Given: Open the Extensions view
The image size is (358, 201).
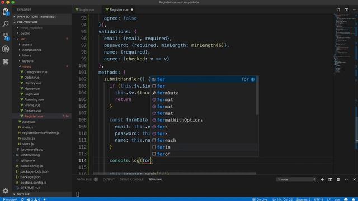Looking at the screenshot, I should (6, 61).
